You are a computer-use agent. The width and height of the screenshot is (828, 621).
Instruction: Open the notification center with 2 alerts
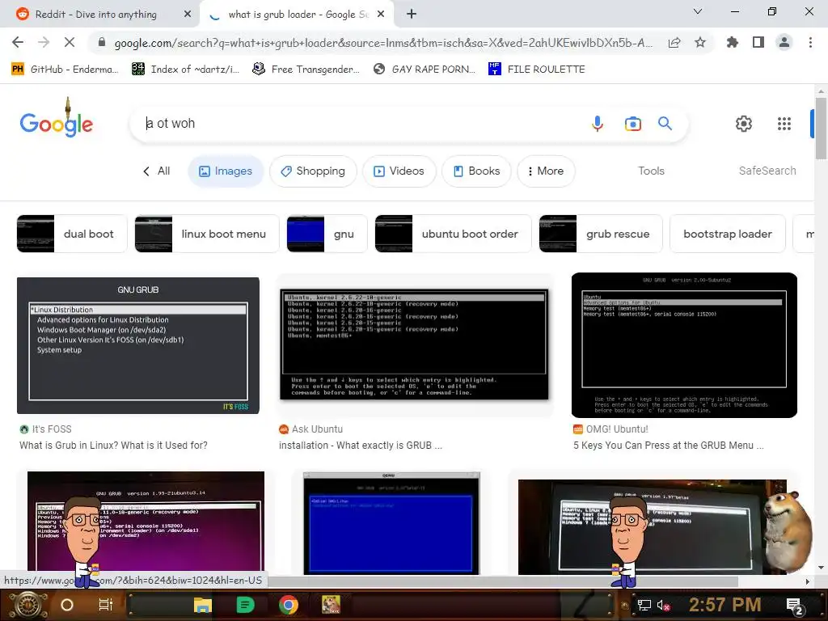click(x=794, y=606)
